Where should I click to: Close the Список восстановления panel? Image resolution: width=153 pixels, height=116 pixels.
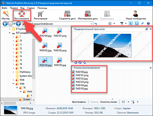[151, 68]
